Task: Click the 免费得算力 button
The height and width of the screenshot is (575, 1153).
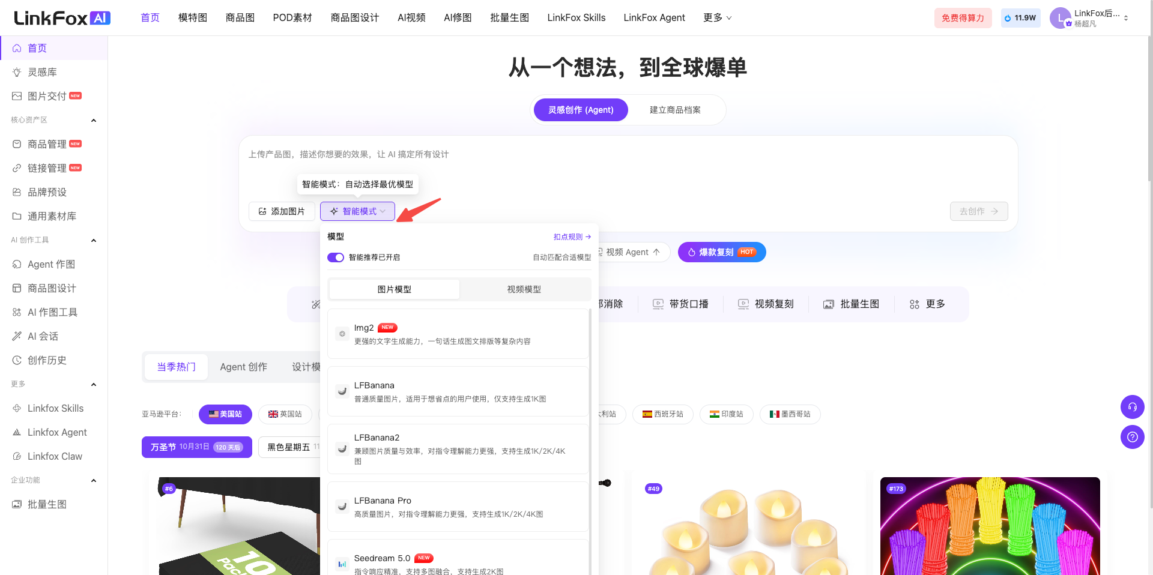Action: (963, 18)
